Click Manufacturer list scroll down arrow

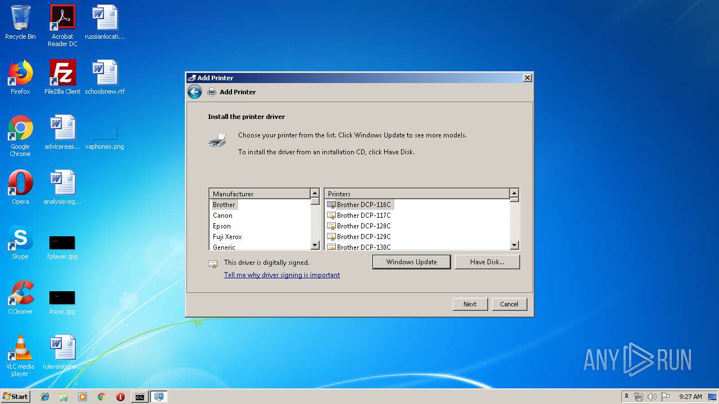(x=315, y=245)
